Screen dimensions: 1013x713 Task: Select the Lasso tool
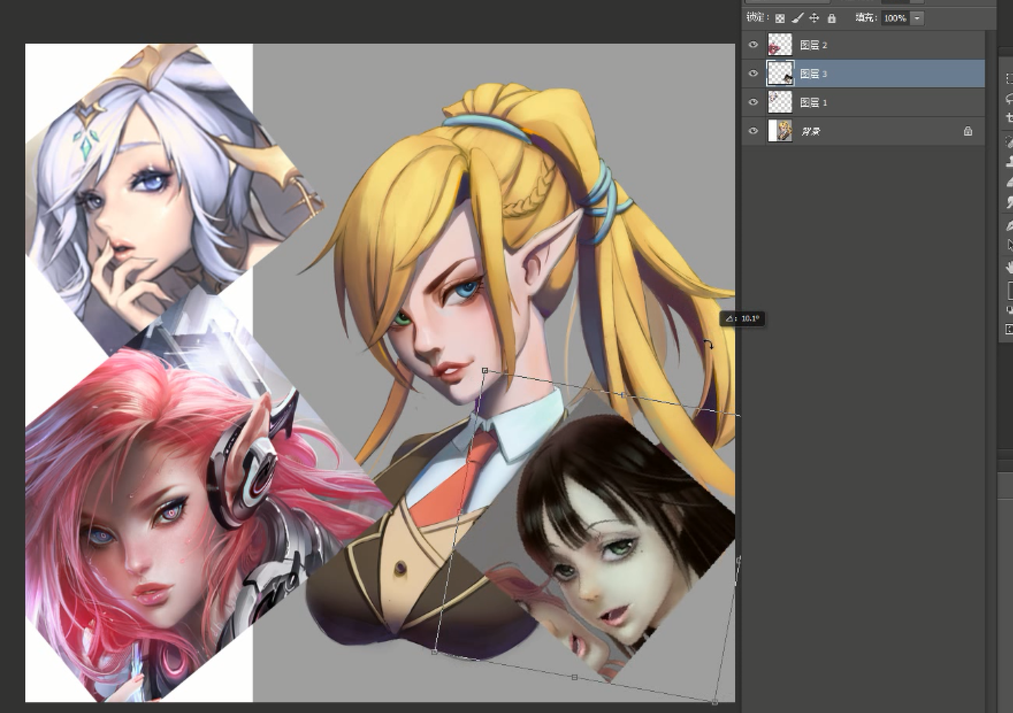(x=1010, y=99)
